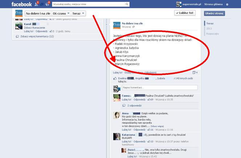Click Katarzyna's commenter avatar
241x158 pixels.
[117, 137]
